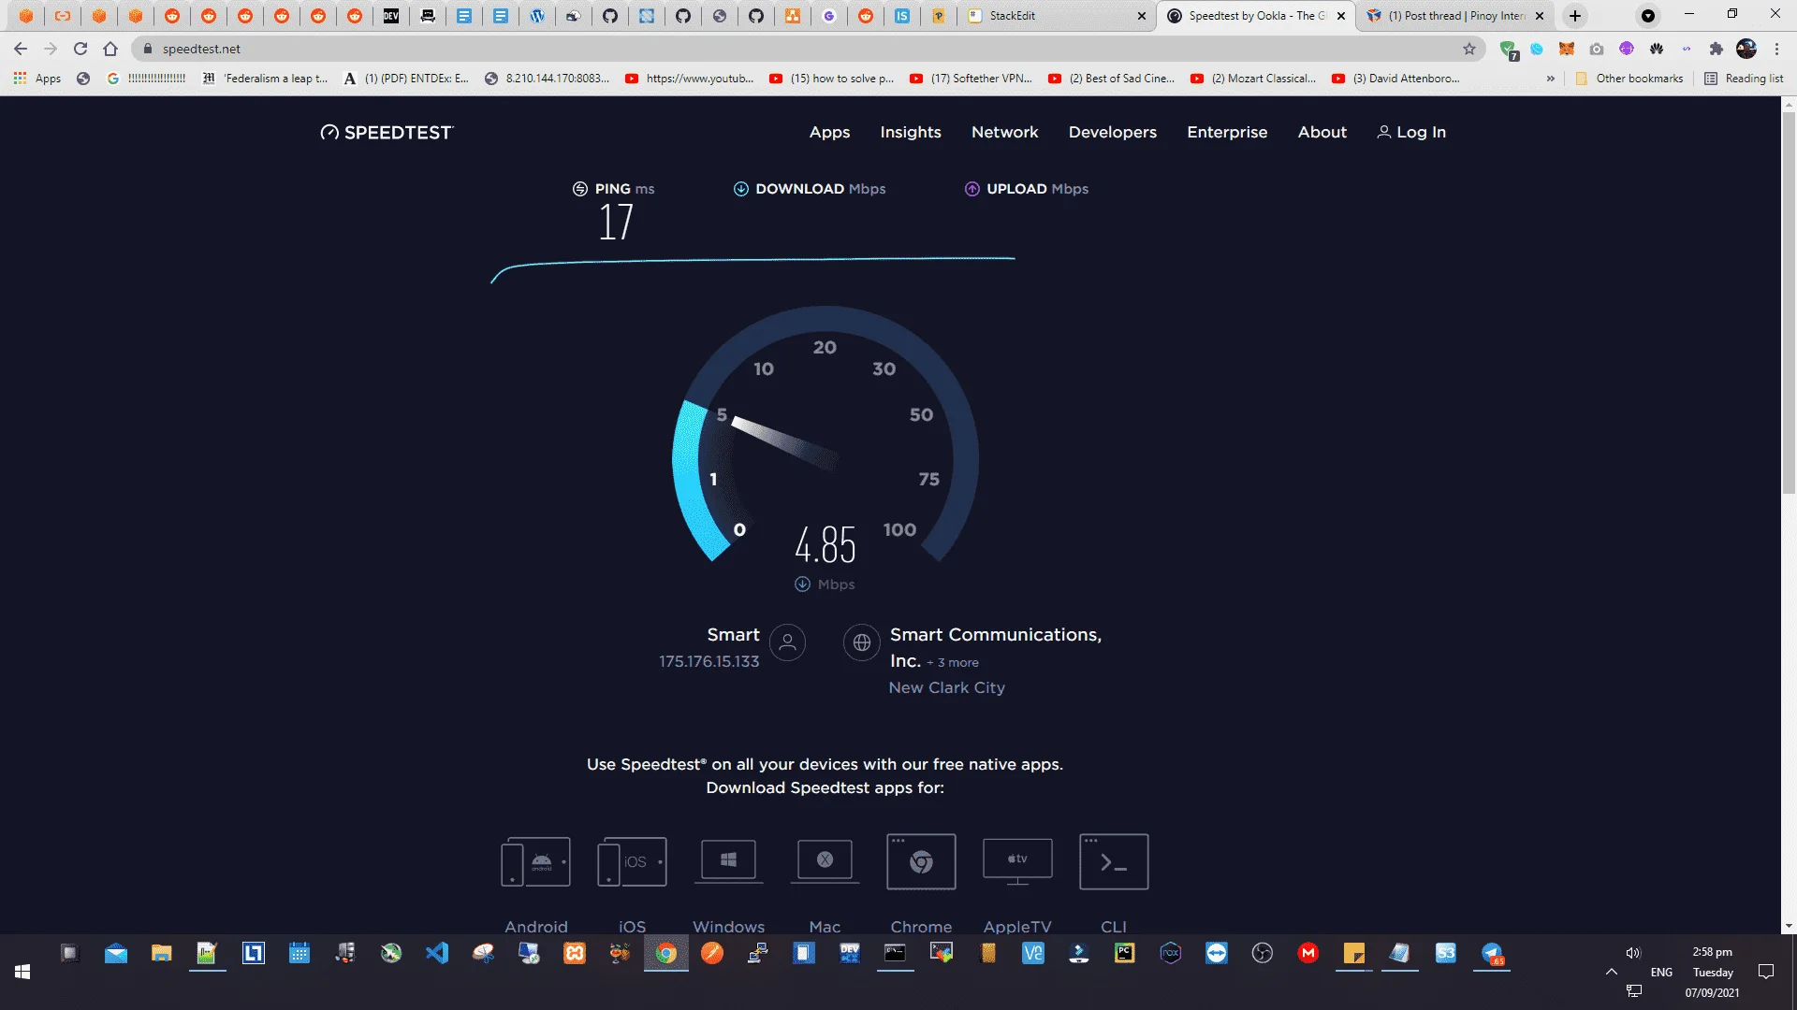Bookmark this page with the star icon
Image resolution: width=1797 pixels, height=1010 pixels.
pos(1469,49)
